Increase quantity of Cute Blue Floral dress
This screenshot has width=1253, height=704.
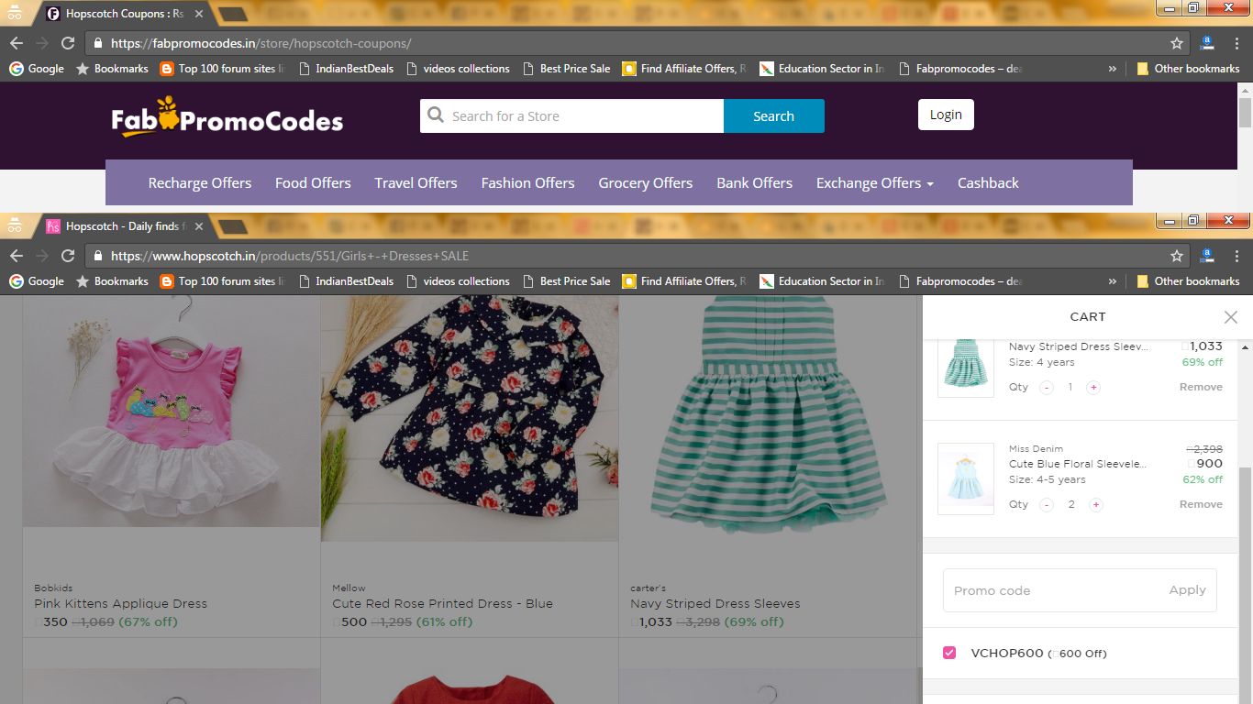coord(1095,505)
